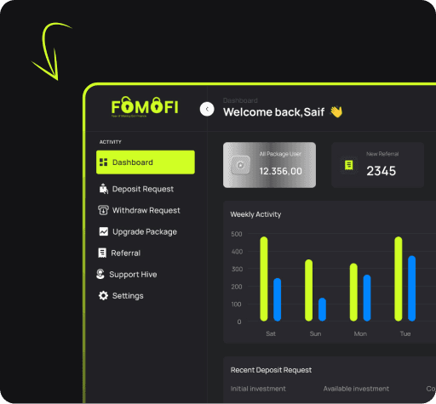Click the All Package User label

click(x=280, y=154)
